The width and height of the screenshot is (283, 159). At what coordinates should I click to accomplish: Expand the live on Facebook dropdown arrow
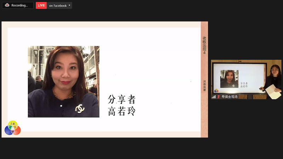(x=69, y=6)
